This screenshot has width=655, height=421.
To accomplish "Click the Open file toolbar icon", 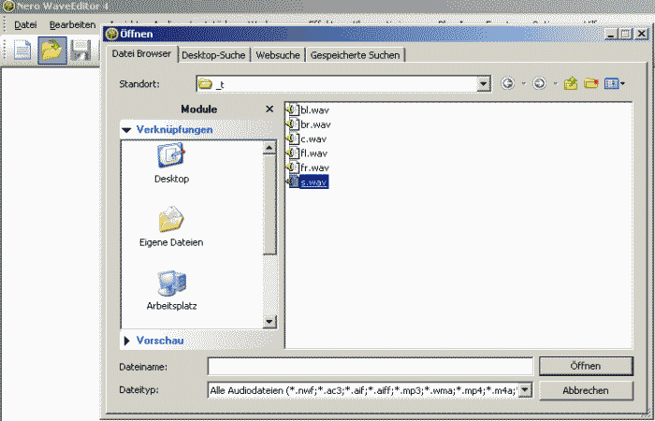I will click(51, 51).
